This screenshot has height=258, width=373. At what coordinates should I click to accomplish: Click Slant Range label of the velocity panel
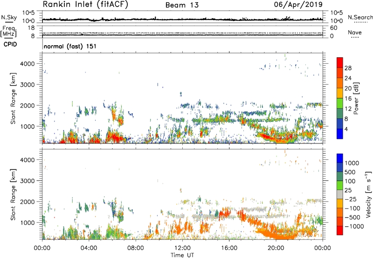click(13, 195)
